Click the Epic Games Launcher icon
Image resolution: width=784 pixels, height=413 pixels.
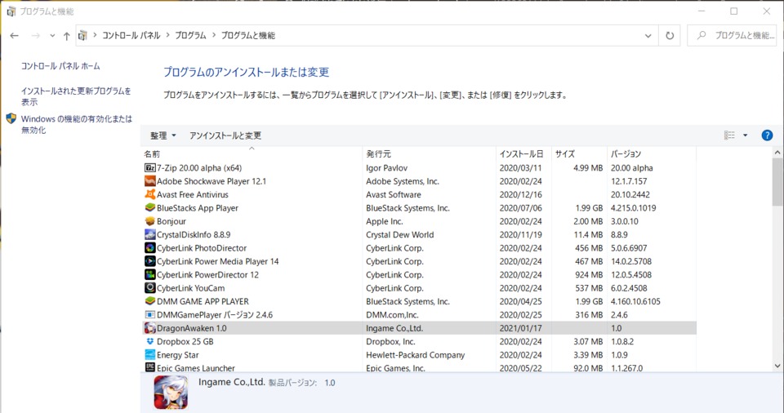(x=149, y=367)
